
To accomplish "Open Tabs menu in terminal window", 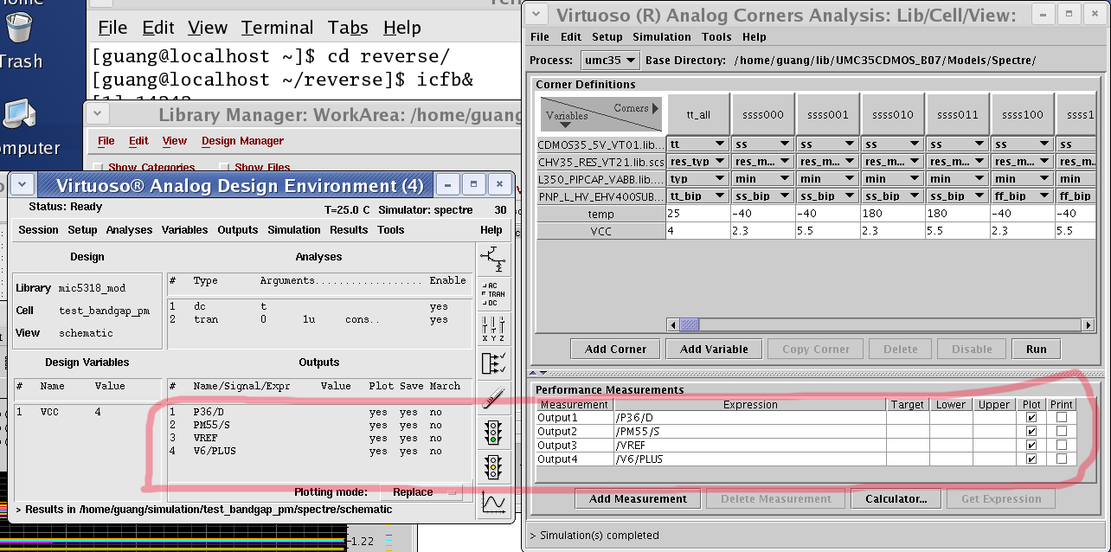I will tap(348, 28).
